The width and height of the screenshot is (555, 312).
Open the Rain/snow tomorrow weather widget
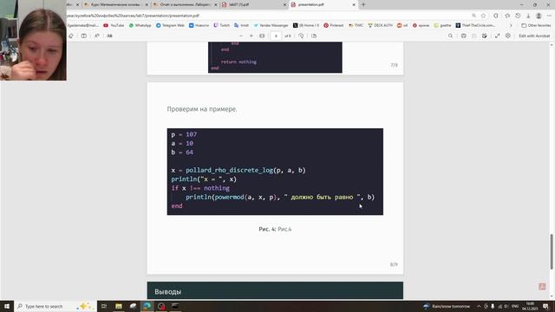447,306
